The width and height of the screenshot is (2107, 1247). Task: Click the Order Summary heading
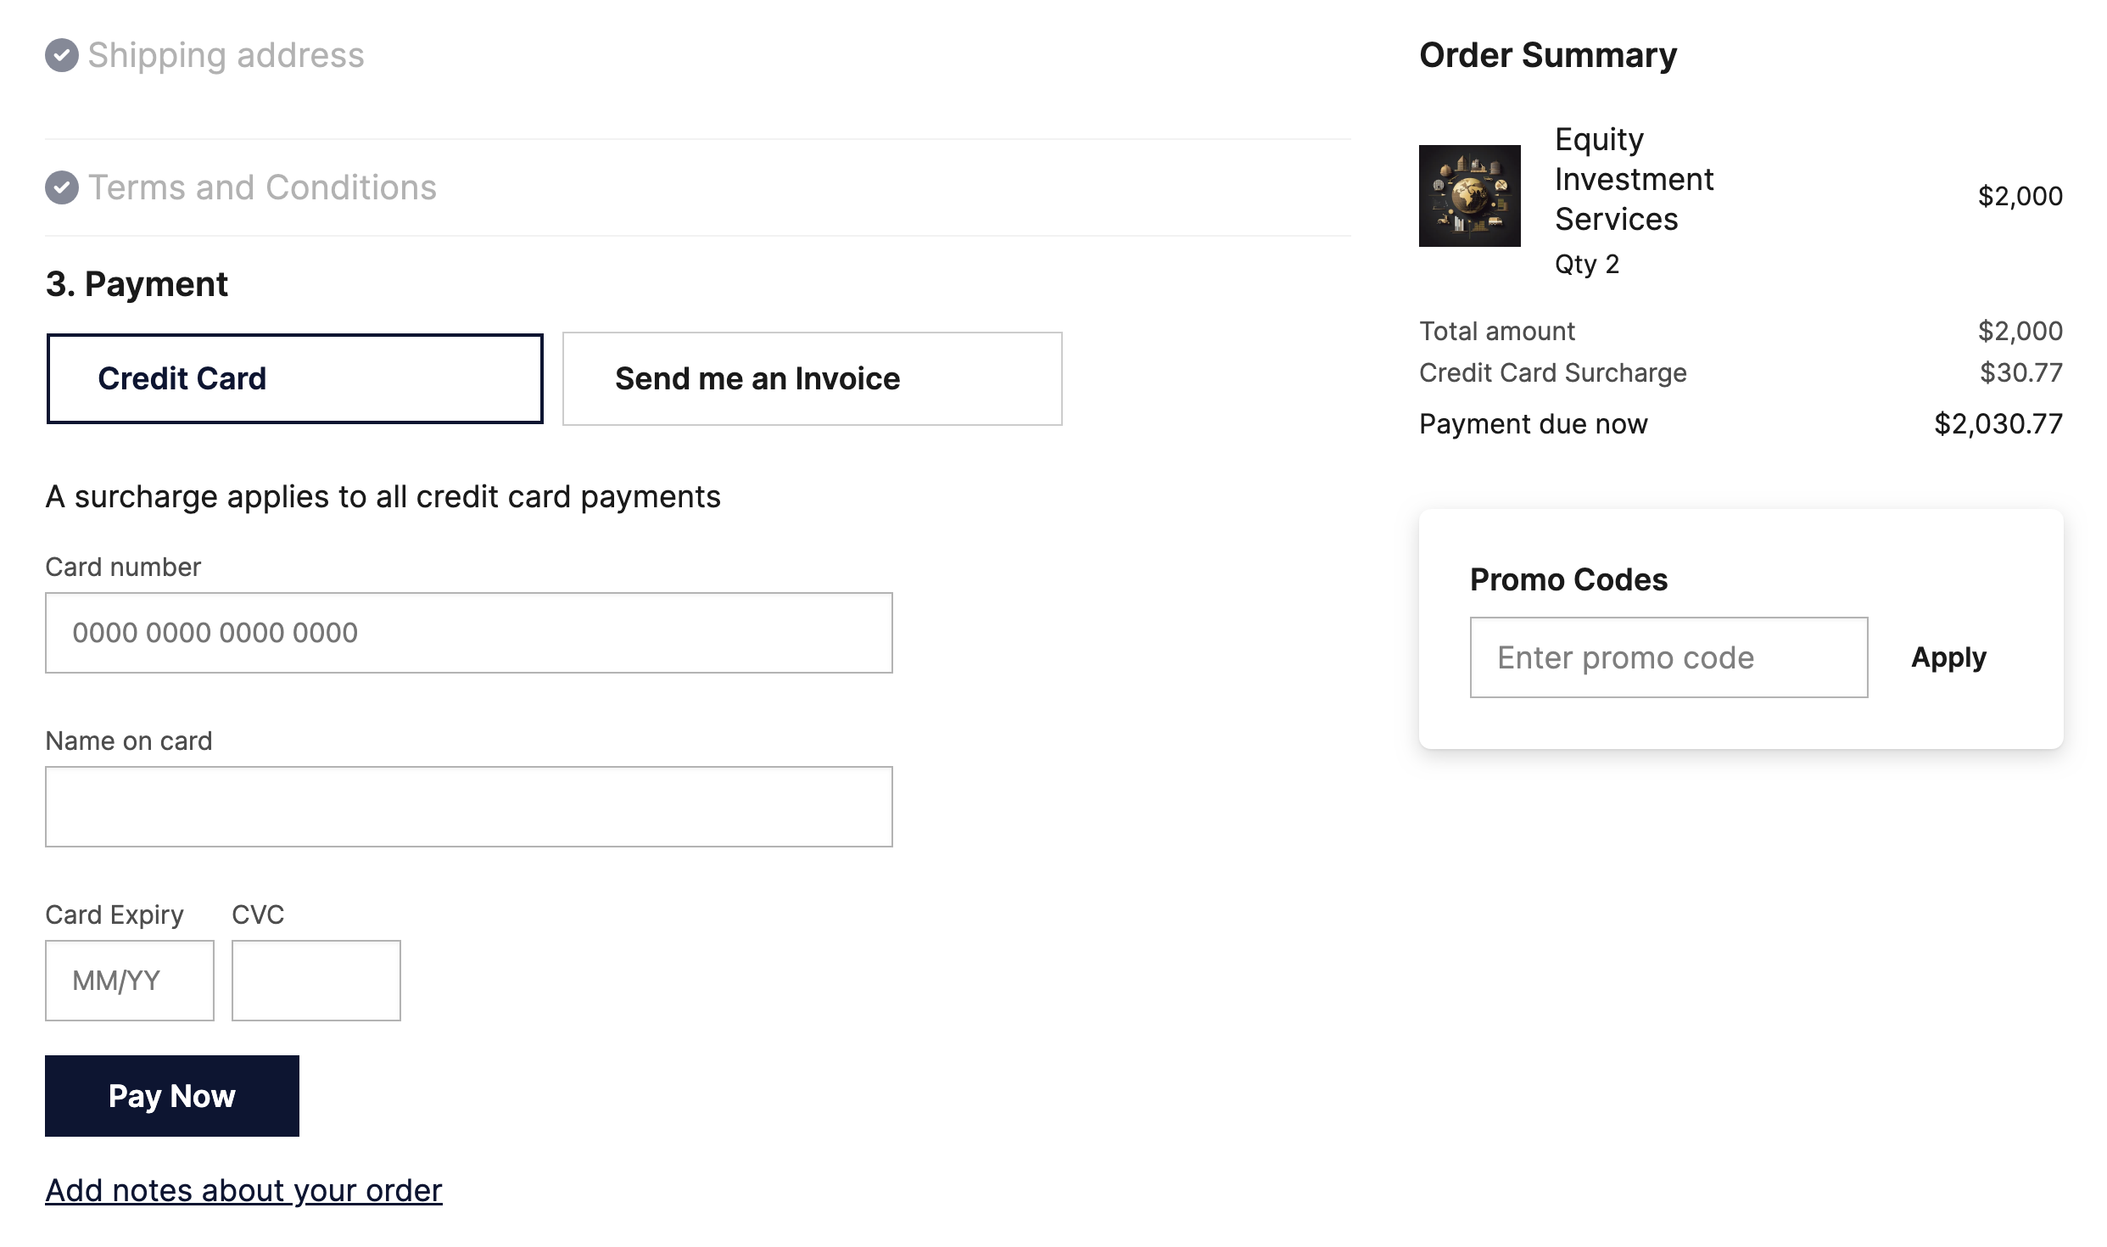coord(1547,54)
